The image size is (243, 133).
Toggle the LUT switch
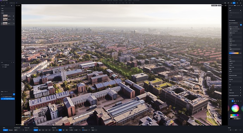coord(241,11)
